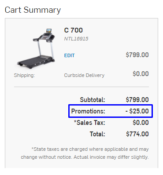Image resolution: width=163 pixels, height=175 pixels.
Task: Click the - $25.00 promotion amount
Action: tap(137, 111)
